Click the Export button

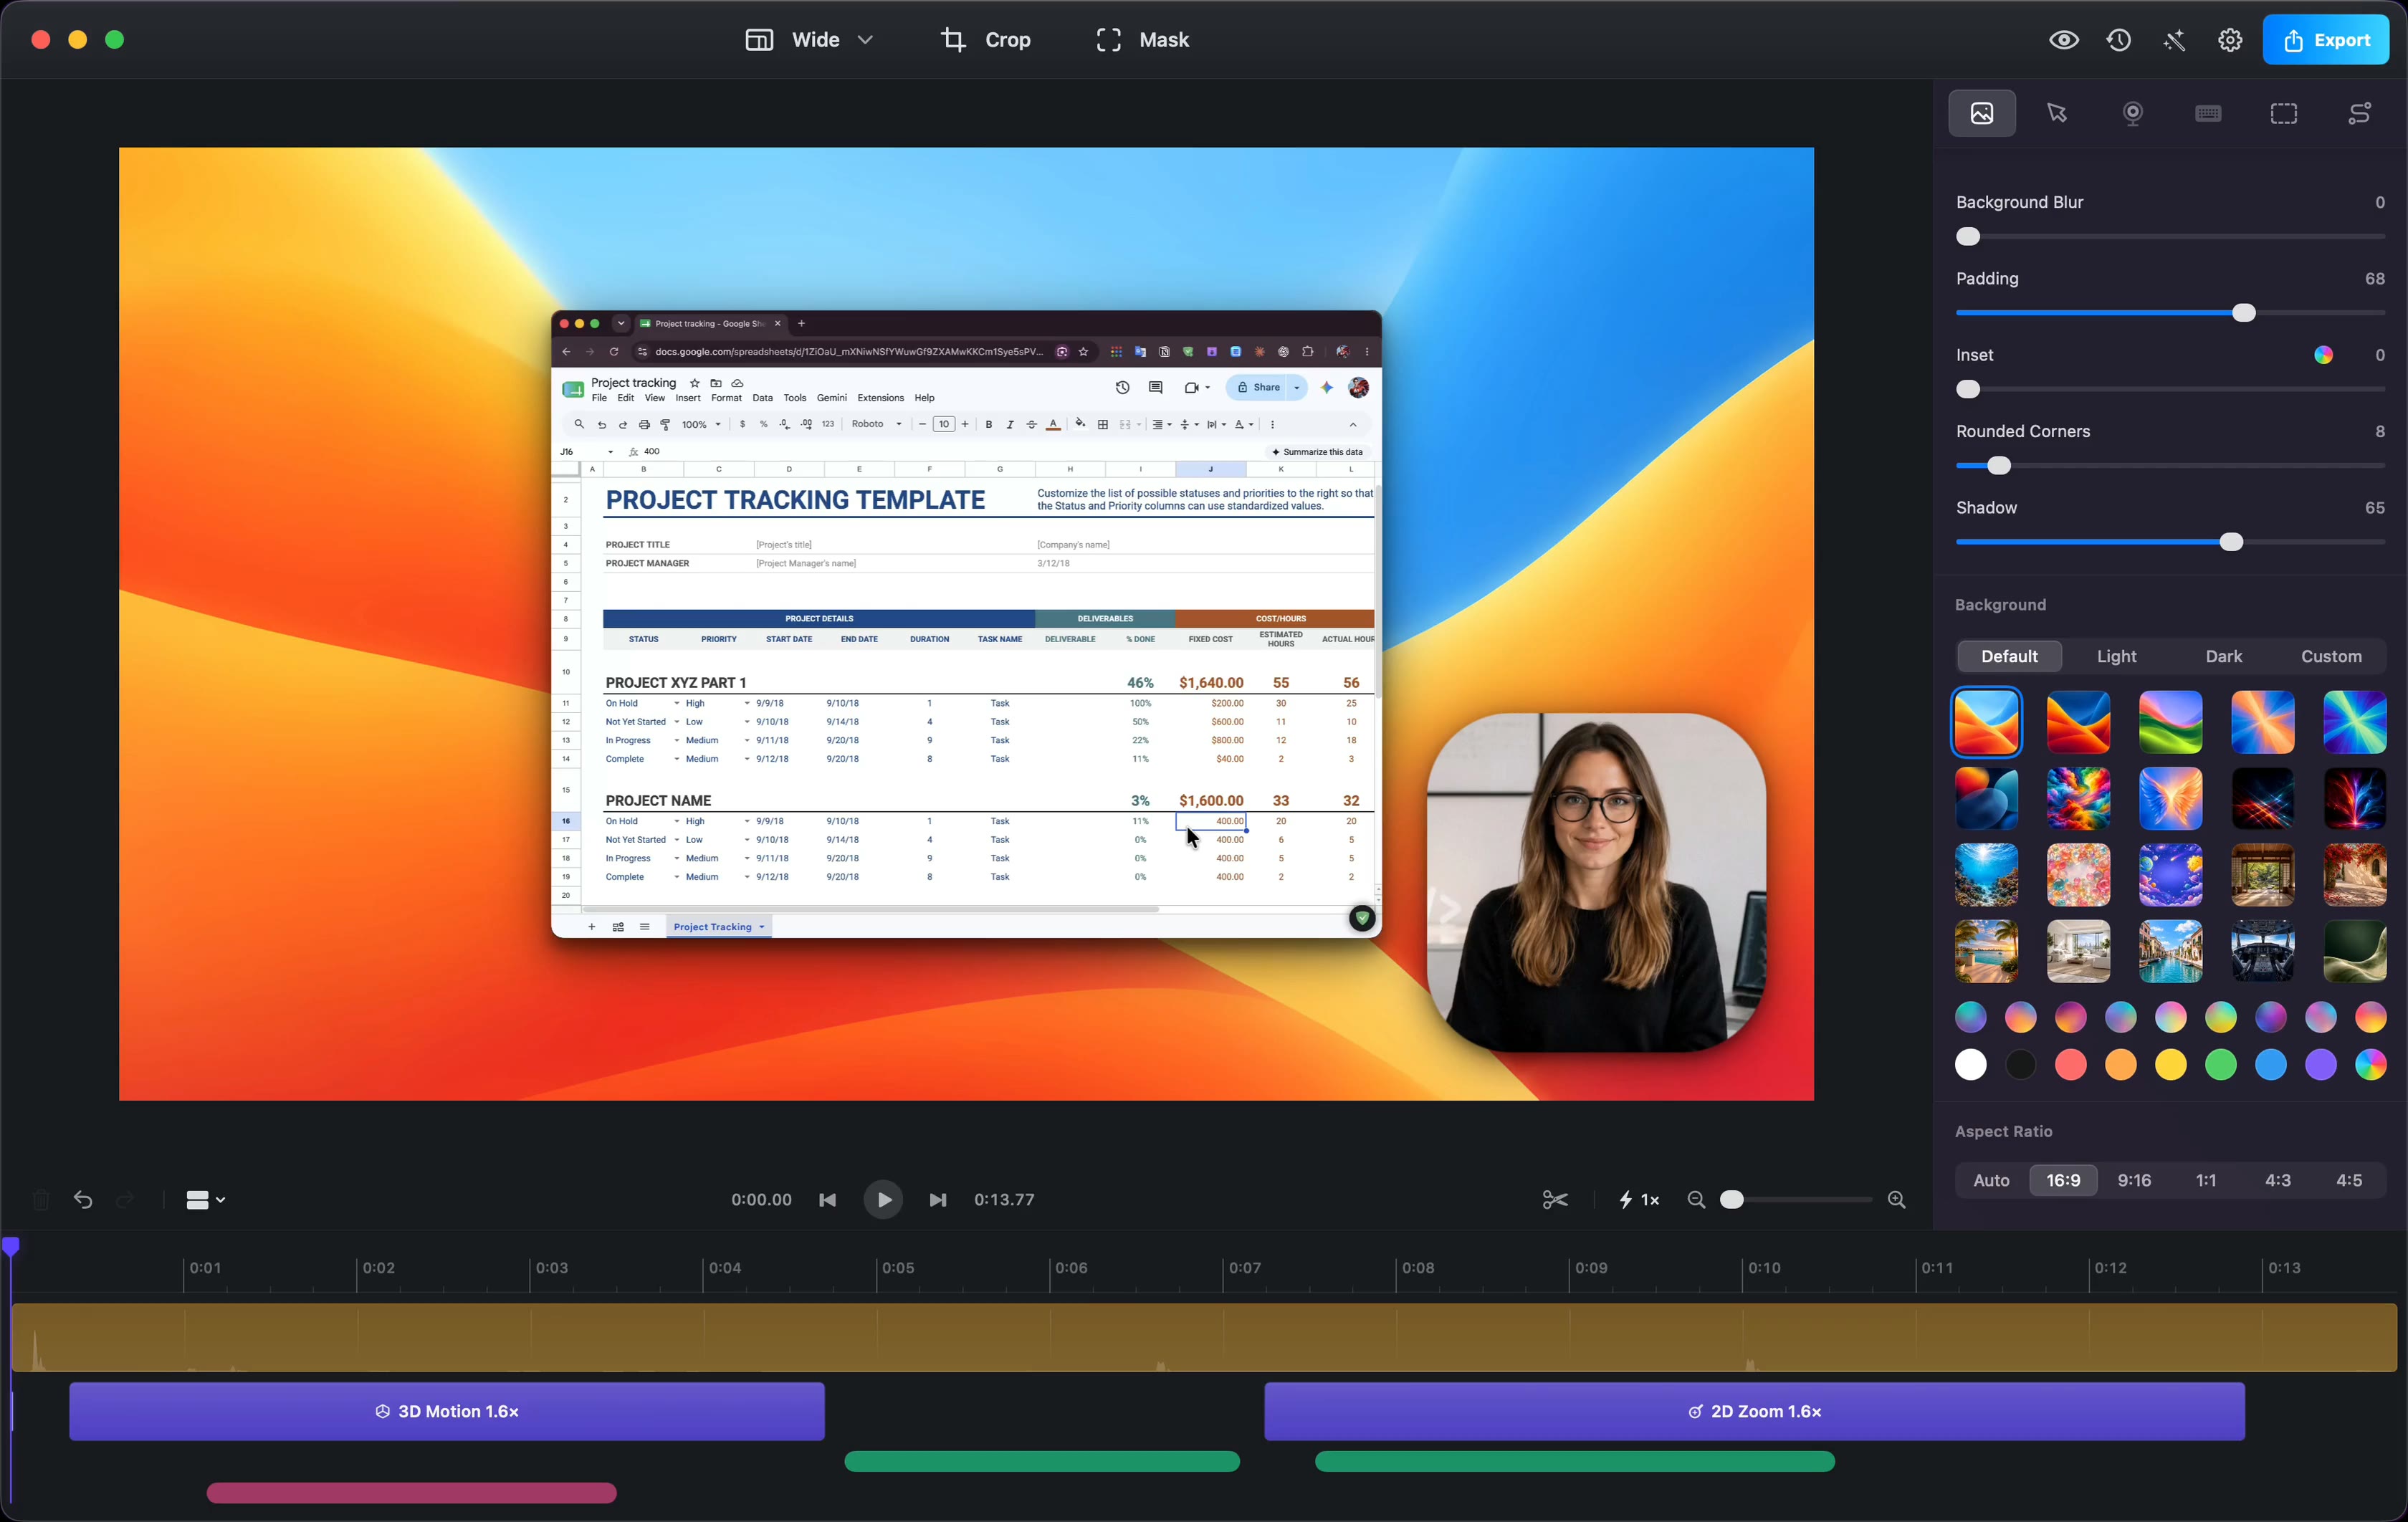(2326, 40)
